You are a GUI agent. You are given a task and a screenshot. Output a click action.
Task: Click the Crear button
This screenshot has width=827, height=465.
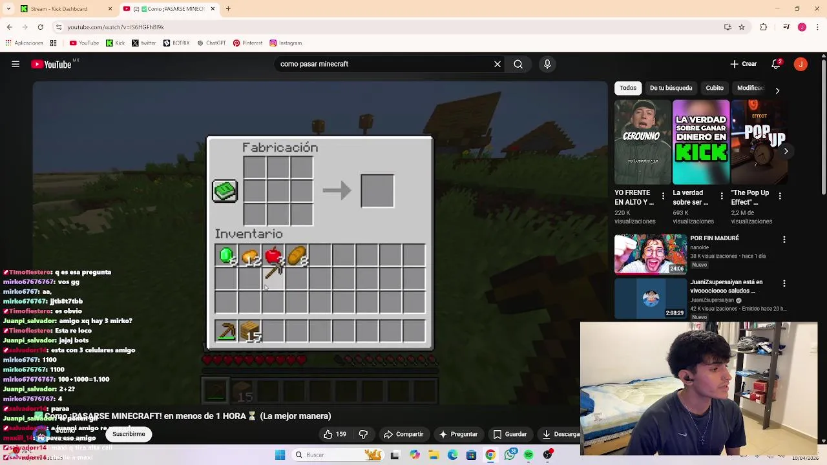coord(743,64)
